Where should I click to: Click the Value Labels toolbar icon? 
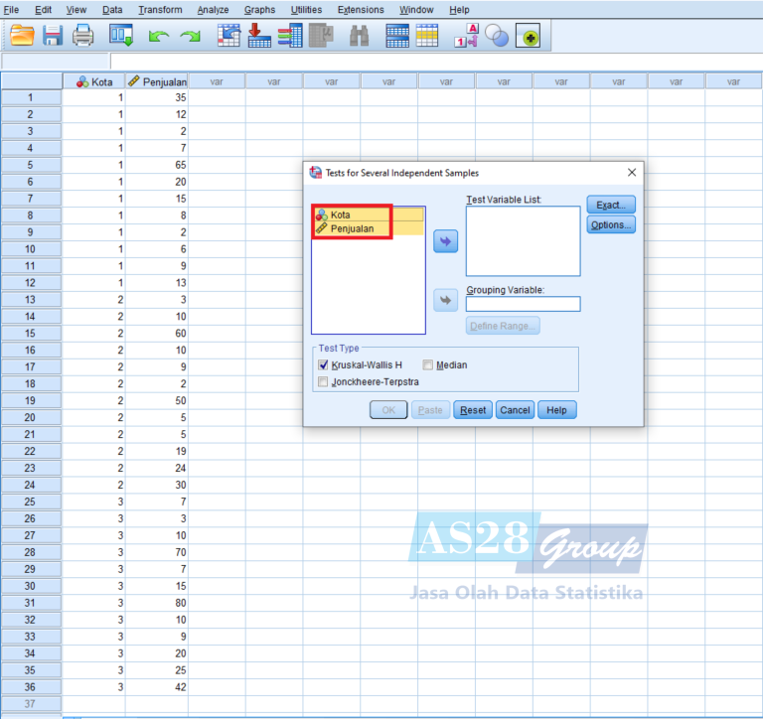(465, 36)
